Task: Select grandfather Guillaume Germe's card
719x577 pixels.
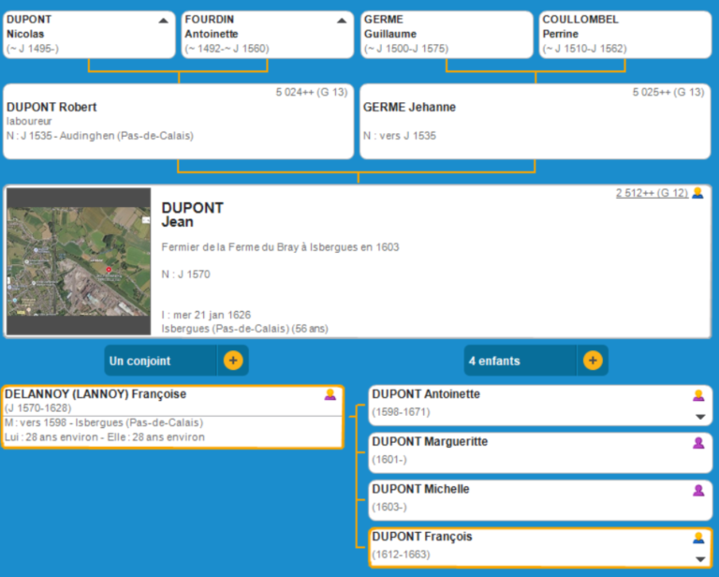Action: pos(447,34)
